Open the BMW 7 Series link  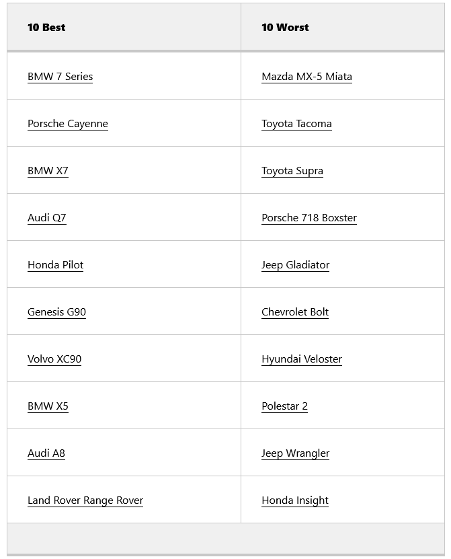click(60, 77)
